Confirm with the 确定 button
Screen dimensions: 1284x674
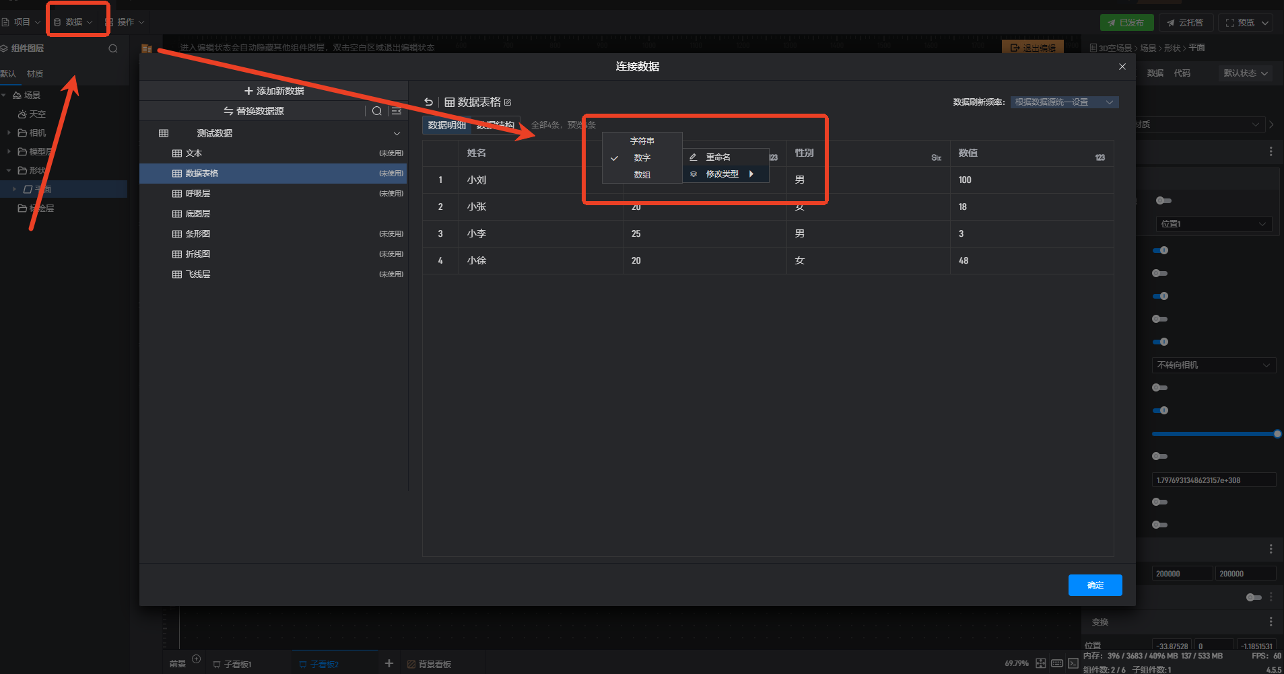1095,585
